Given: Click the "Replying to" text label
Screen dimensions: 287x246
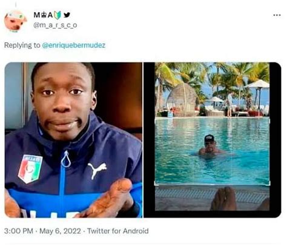Looking at the screenshot, I should click(22, 45).
